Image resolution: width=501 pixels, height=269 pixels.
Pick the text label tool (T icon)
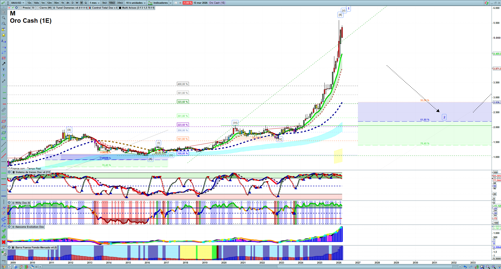pyautogui.click(x=4, y=70)
